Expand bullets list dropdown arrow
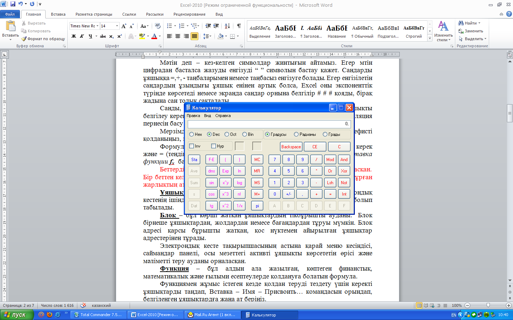The width and height of the screenshot is (513, 320). [x=175, y=26]
